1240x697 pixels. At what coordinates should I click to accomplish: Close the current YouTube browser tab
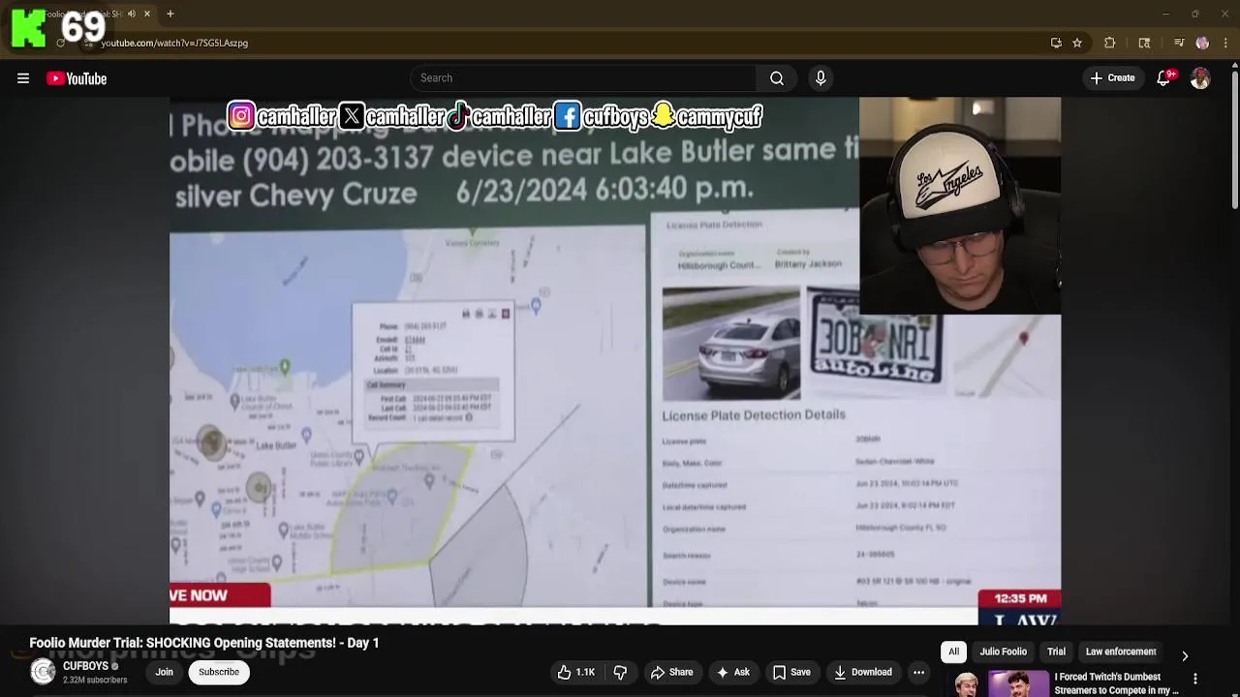point(147,14)
